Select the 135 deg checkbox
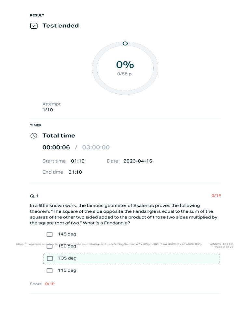Image resolution: width=250 pixels, height=333 pixels. pos(50,258)
